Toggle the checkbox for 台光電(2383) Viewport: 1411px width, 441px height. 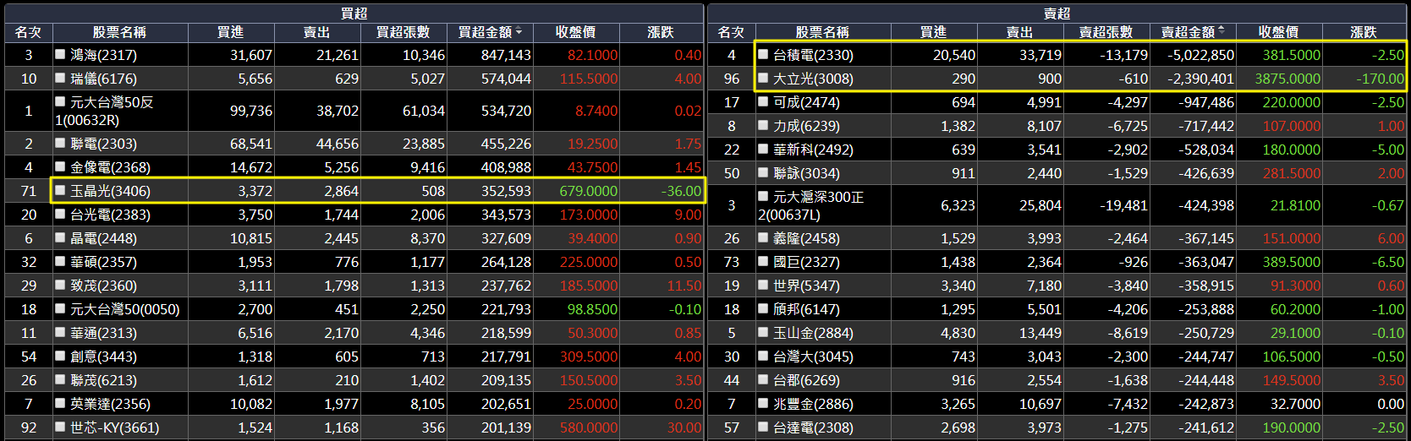point(60,214)
